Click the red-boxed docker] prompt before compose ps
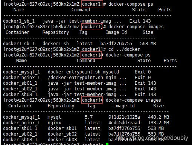Viewport: 192px width, 145px height. pyautogui.click(x=91, y=55)
